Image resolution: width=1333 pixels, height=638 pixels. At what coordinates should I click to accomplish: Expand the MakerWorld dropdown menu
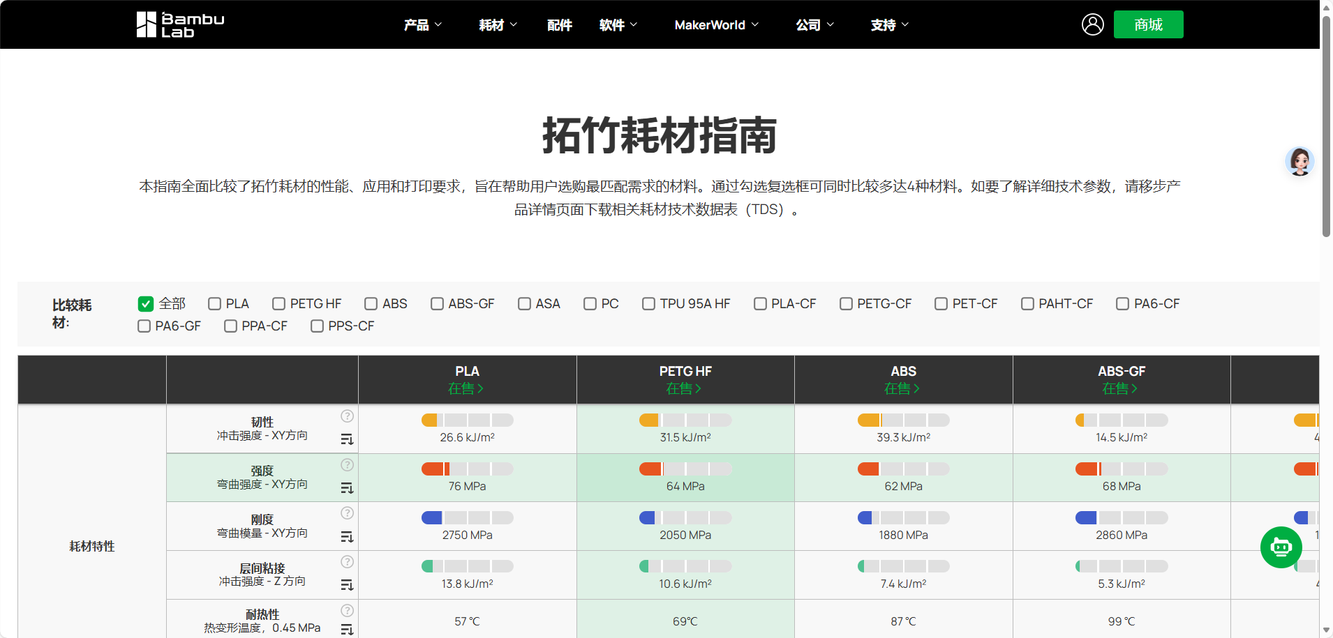coord(716,25)
